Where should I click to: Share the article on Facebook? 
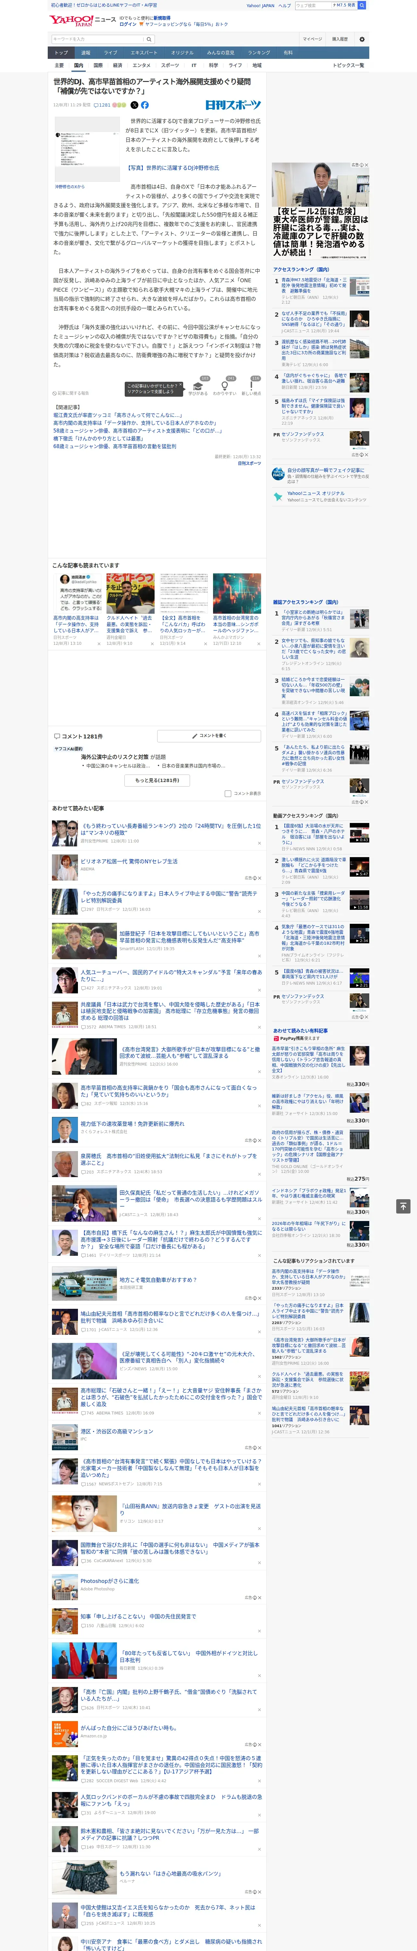(x=145, y=105)
